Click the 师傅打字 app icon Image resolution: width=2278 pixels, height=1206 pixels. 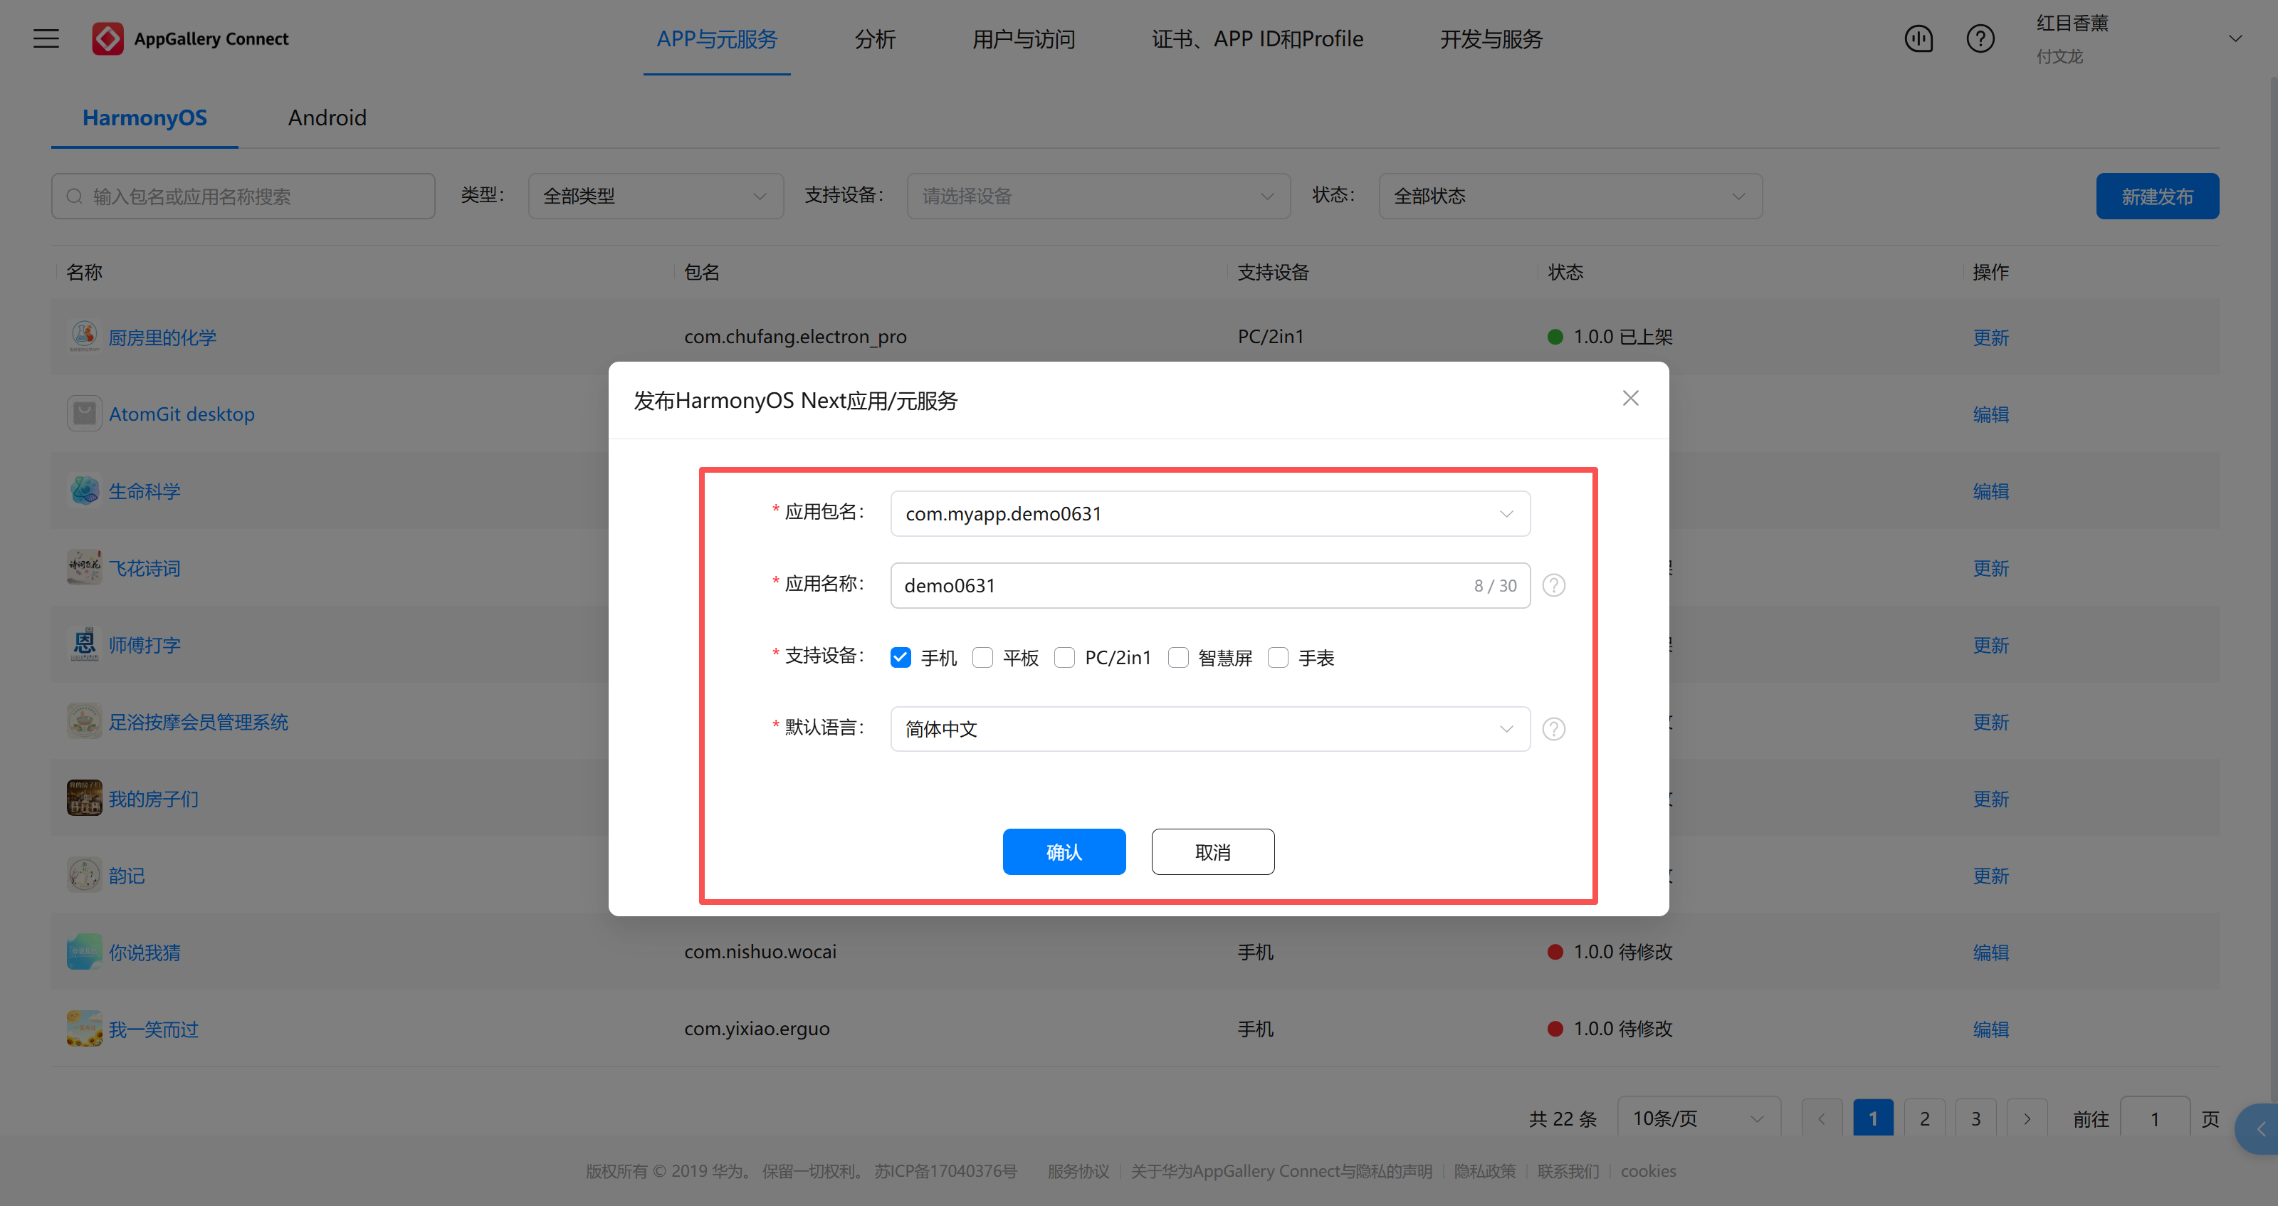[84, 644]
